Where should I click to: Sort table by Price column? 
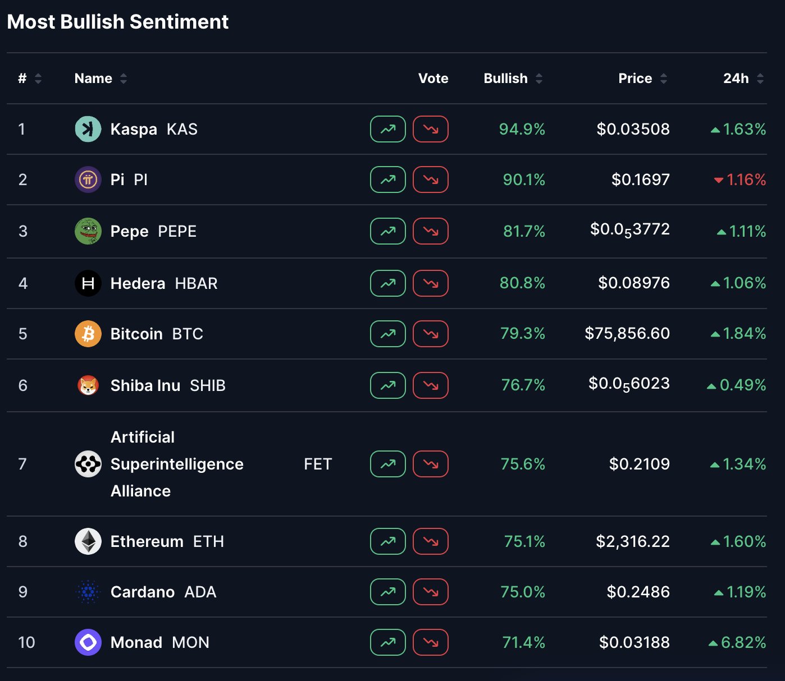pyautogui.click(x=642, y=79)
